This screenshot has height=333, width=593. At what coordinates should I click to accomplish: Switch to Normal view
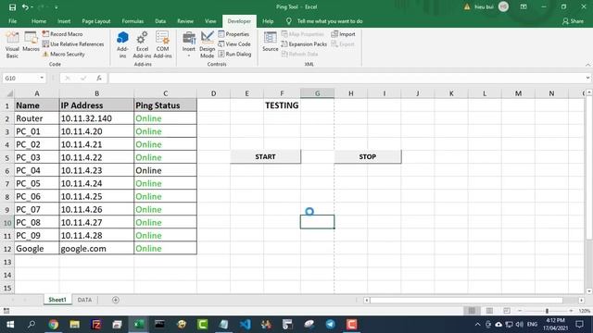tap(472, 311)
